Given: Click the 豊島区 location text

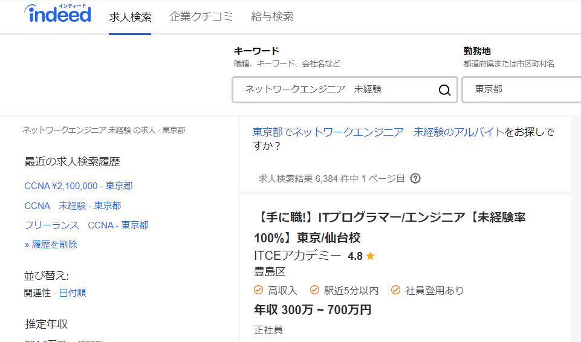Looking at the screenshot, I should coord(270,272).
